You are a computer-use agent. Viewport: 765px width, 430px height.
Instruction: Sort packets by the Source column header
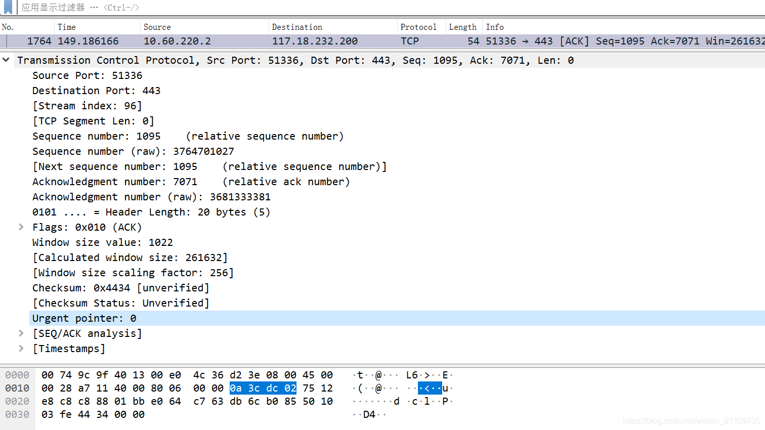pyautogui.click(x=204, y=27)
